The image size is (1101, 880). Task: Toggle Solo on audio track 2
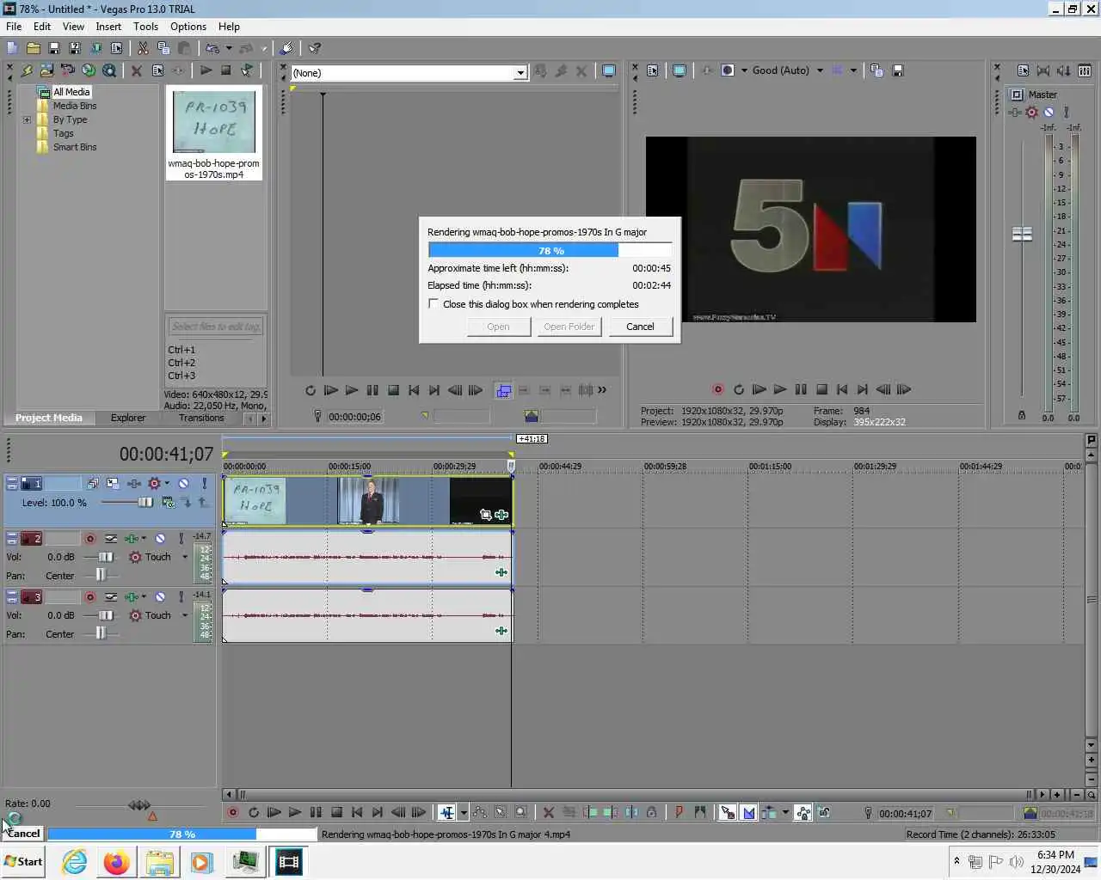(x=181, y=539)
